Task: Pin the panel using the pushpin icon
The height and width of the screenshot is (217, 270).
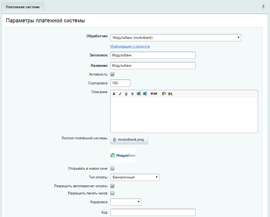Action: point(263,7)
